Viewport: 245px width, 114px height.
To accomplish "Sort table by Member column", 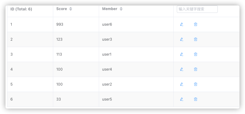I will (121, 9).
